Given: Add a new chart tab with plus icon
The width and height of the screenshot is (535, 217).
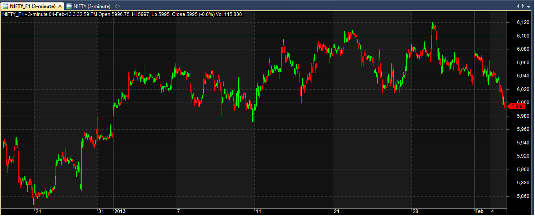Looking at the screenshot, I should point(117,6).
